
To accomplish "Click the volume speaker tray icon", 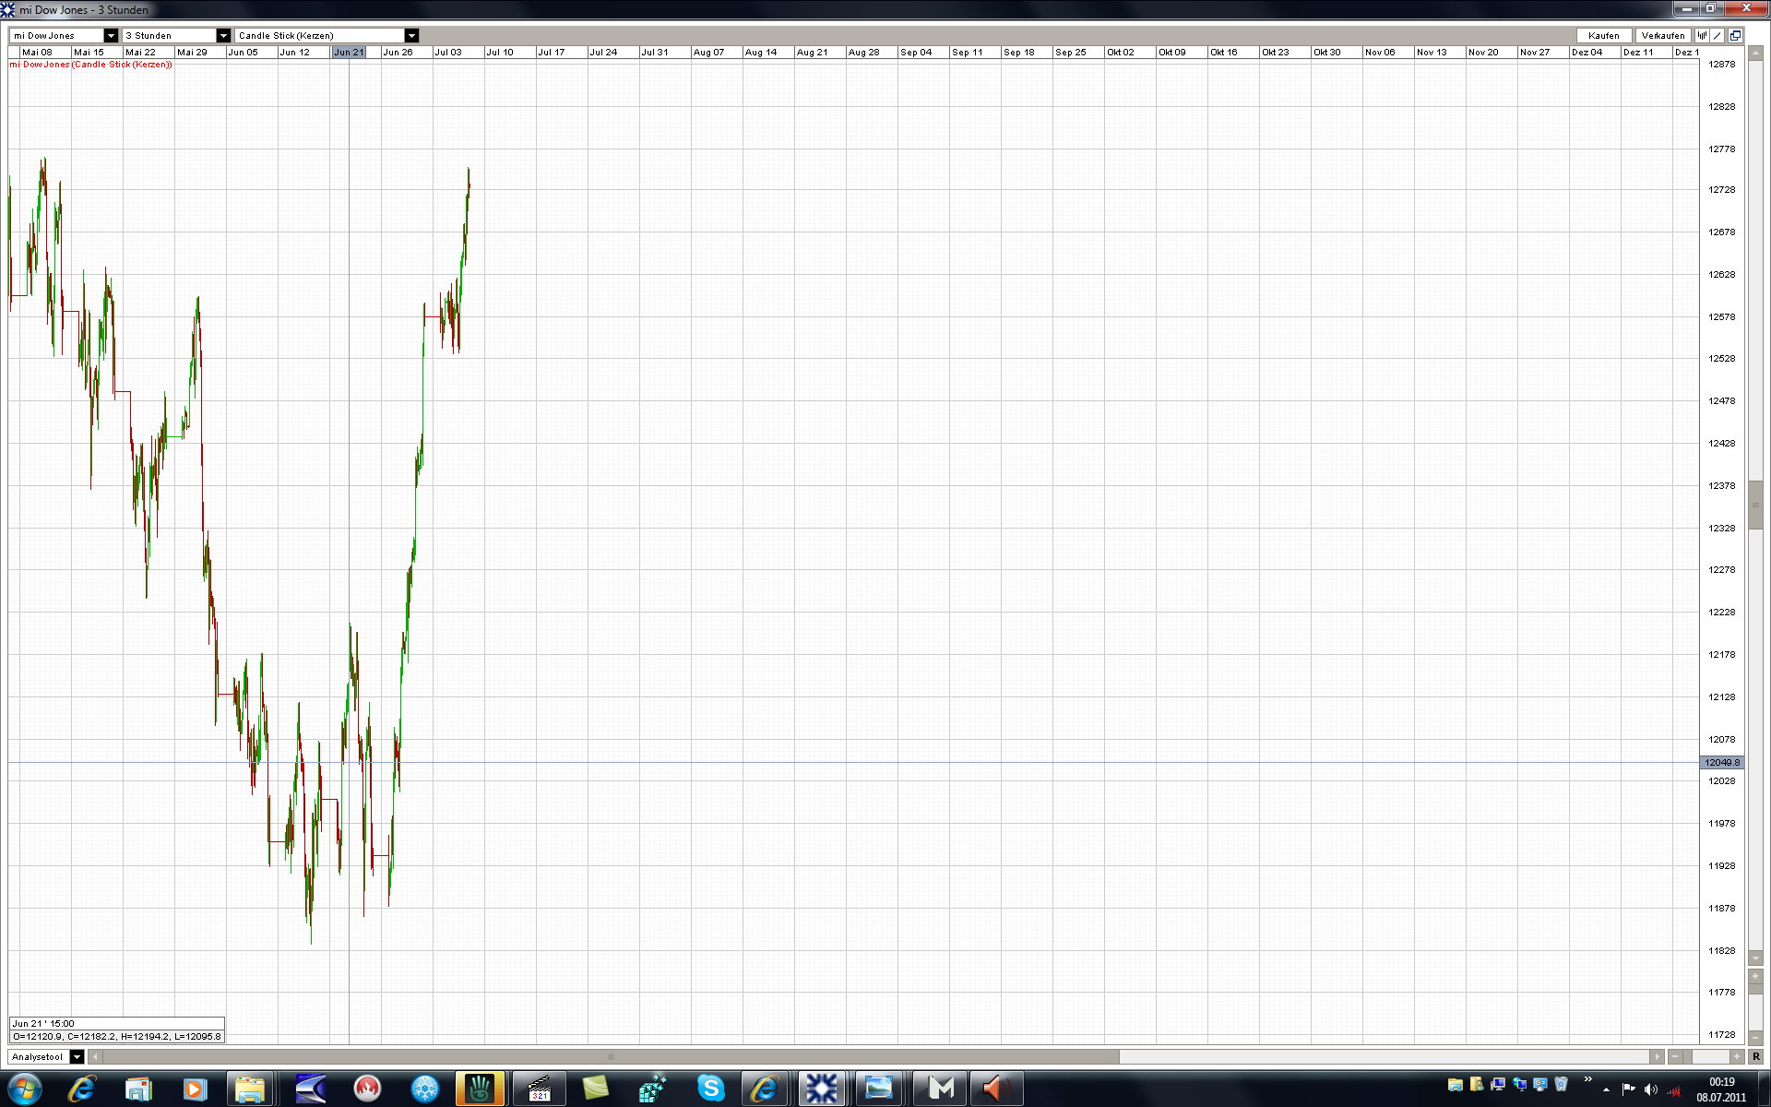I will pyautogui.click(x=1651, y=1089).
